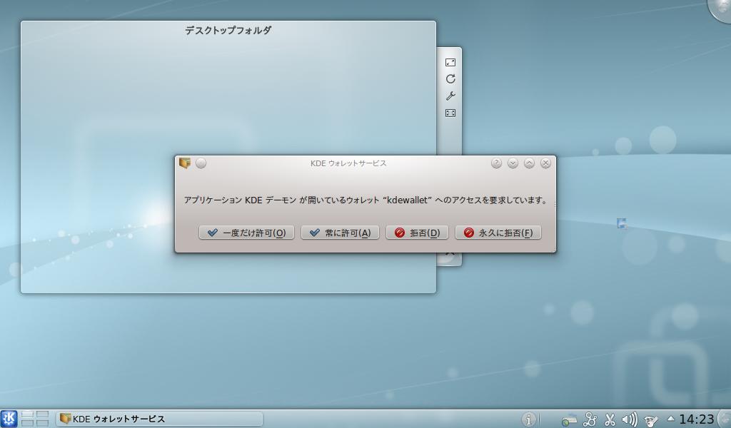
Task: Switch to the bottom-left virtual desktop in pager
Action: tap(28, 423)
